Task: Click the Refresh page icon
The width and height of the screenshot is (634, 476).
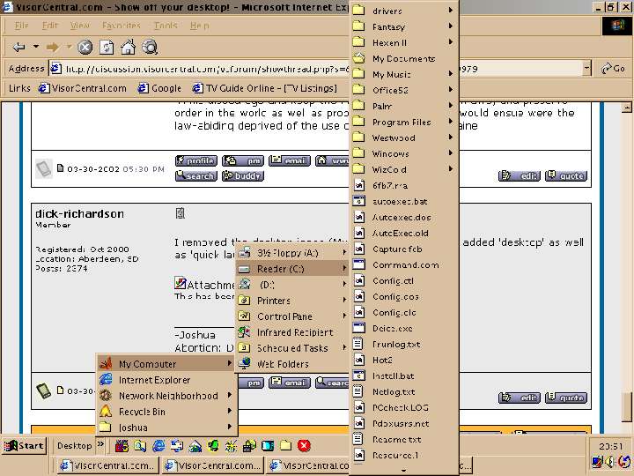Action: (107, 47)
